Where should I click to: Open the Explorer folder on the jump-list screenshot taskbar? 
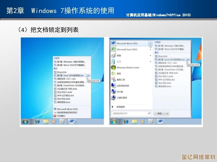(46, 122)
